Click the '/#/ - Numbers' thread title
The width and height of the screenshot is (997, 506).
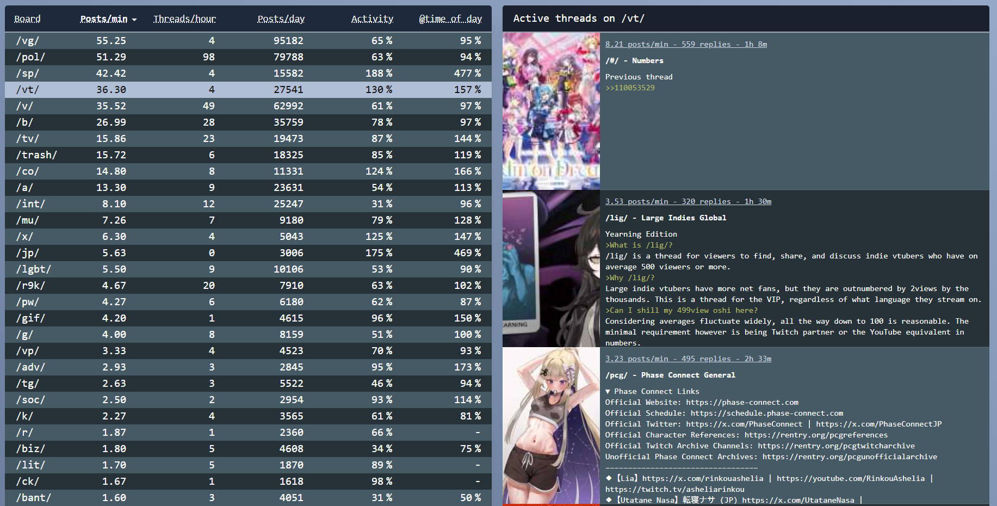pyautogui.click(x=634, y=60)
